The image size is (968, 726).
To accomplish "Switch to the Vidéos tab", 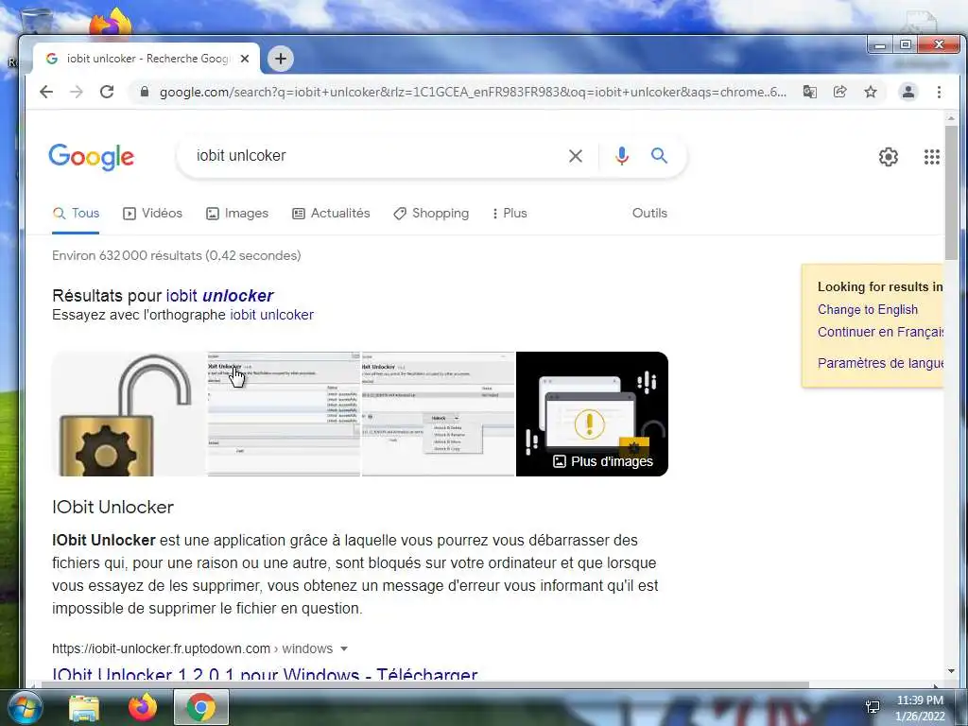I will 152,214.
